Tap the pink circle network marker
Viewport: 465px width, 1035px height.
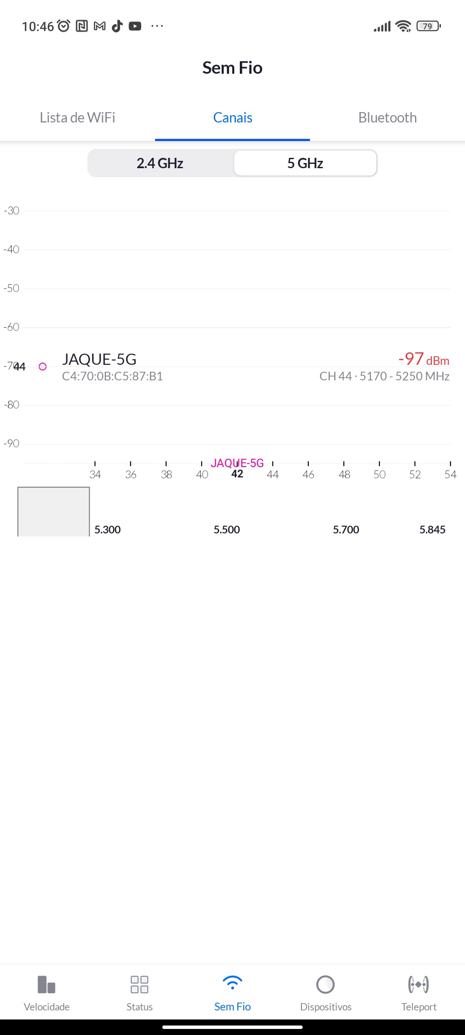pyautogui.click(x=43, y=367)
